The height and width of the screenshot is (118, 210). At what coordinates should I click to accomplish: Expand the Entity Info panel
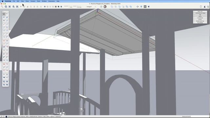(200, 11)
